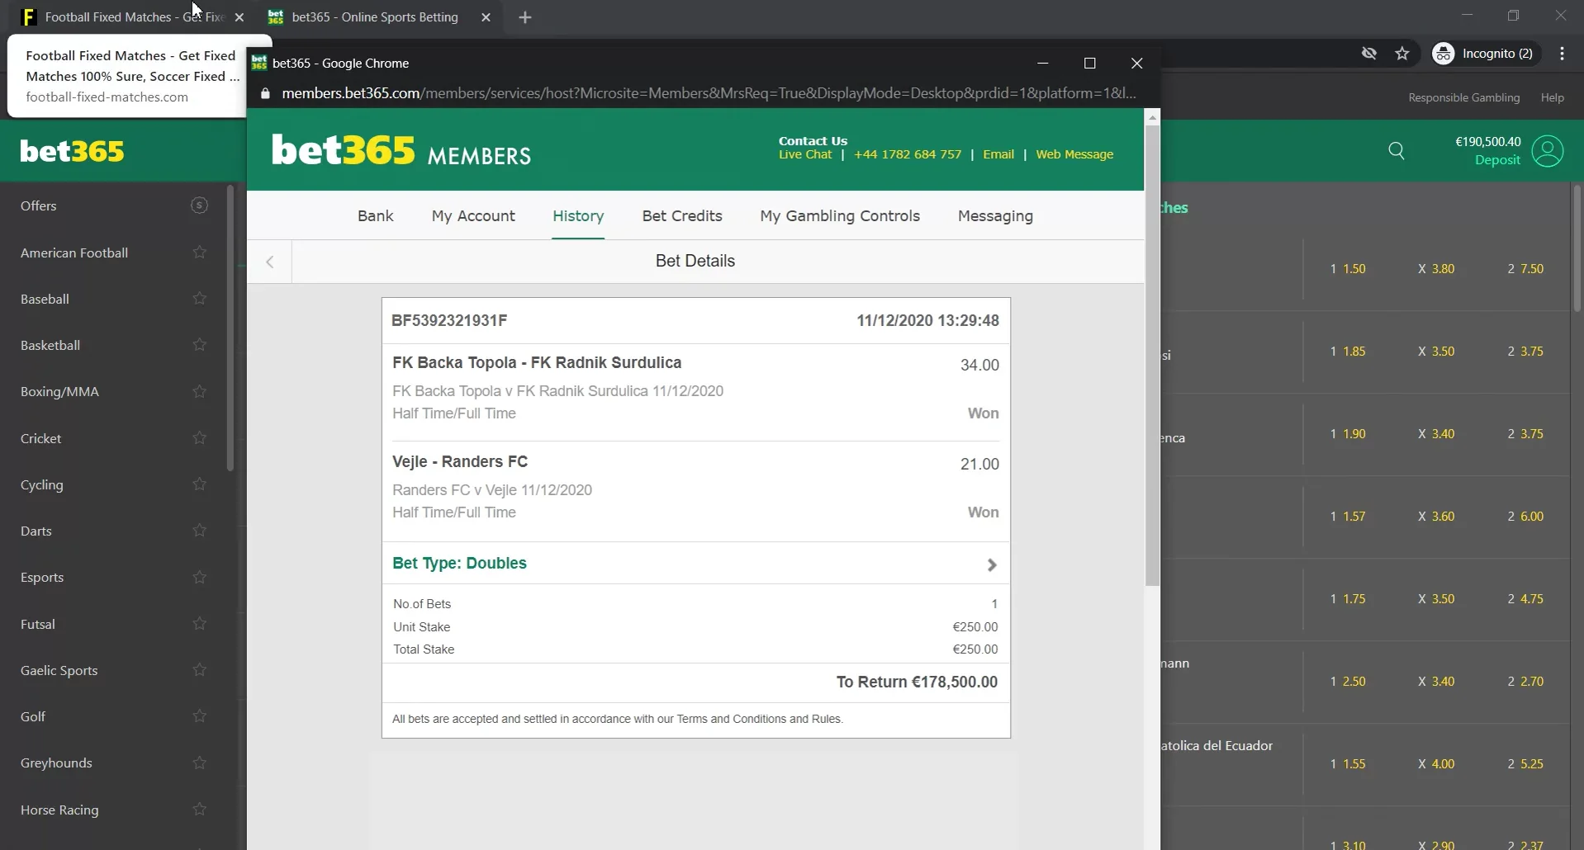Click the To Return €178,500.00 text
This screenshot has width=1584, height=850.
coord(917,682)
